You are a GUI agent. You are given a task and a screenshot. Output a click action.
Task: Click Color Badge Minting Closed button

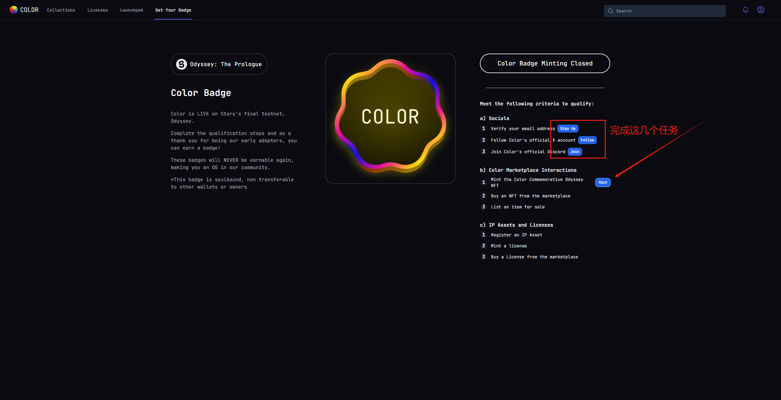pos(545,63)
